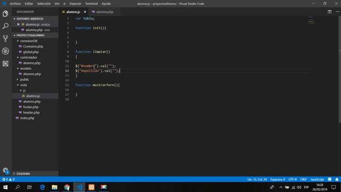Launch Microsoft Edge from taskbar
Image resolution: width=341 pixels, height=192 pixels.
[x=43, y=187]
